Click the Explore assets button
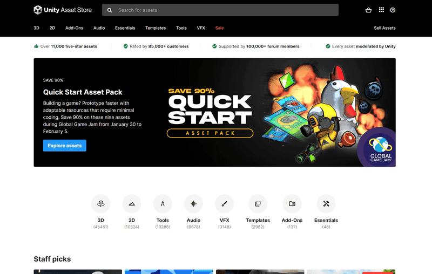 (x=65, y=146)
